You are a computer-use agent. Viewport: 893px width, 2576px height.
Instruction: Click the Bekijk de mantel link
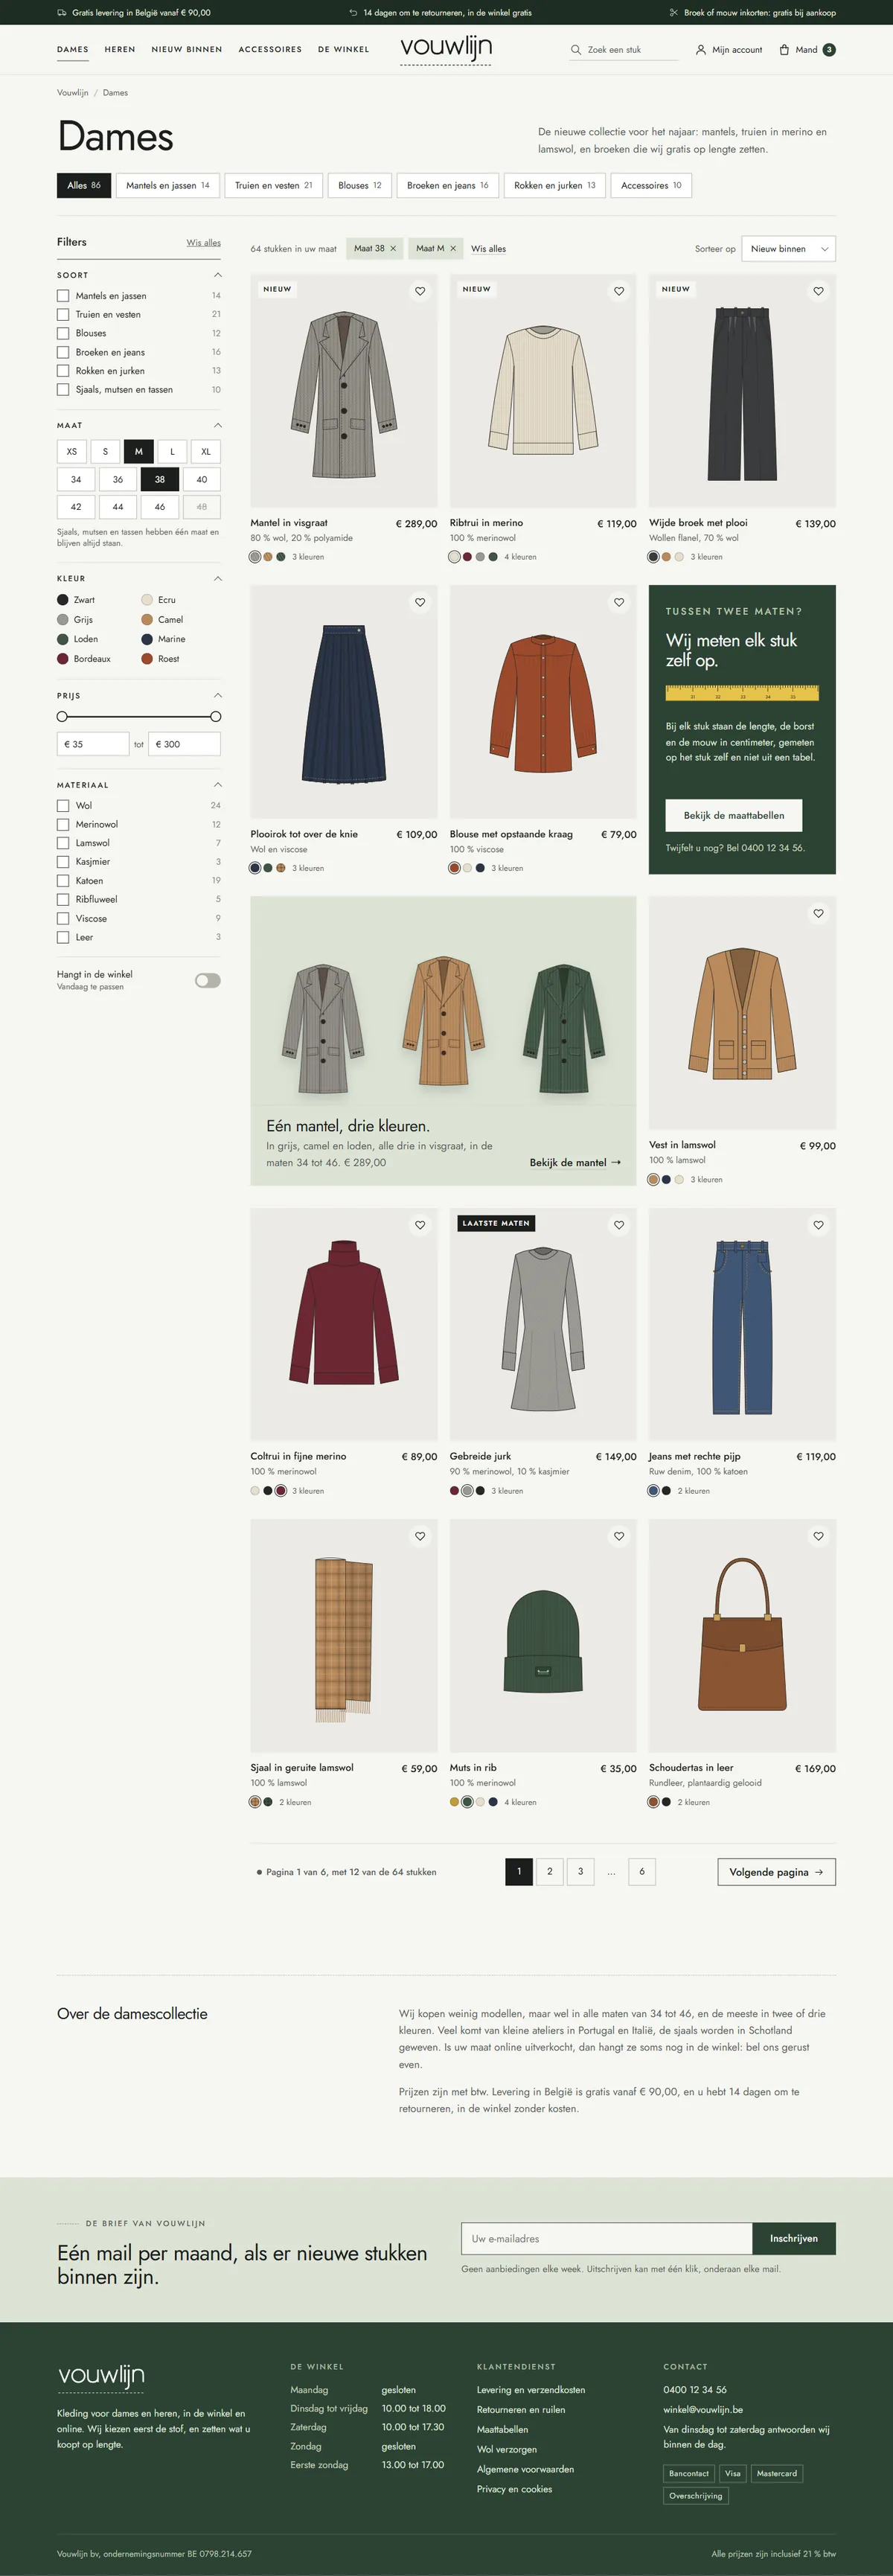tap(575, 1162)
